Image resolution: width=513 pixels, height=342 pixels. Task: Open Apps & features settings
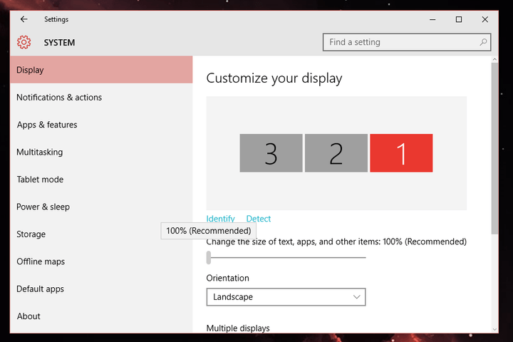click(x=101, y=125)
